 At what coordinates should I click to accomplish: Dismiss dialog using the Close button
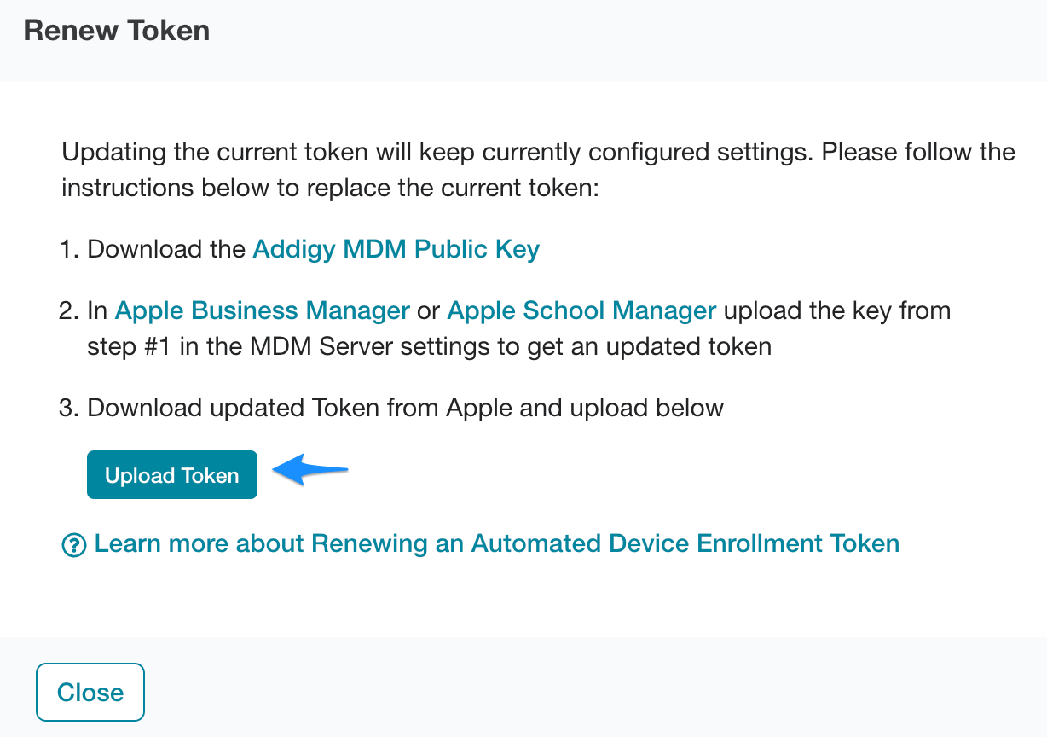(90, 692)
